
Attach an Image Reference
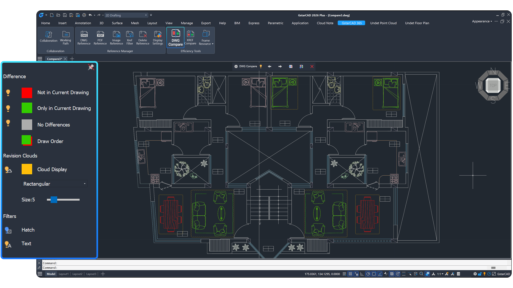pos(116,38)
